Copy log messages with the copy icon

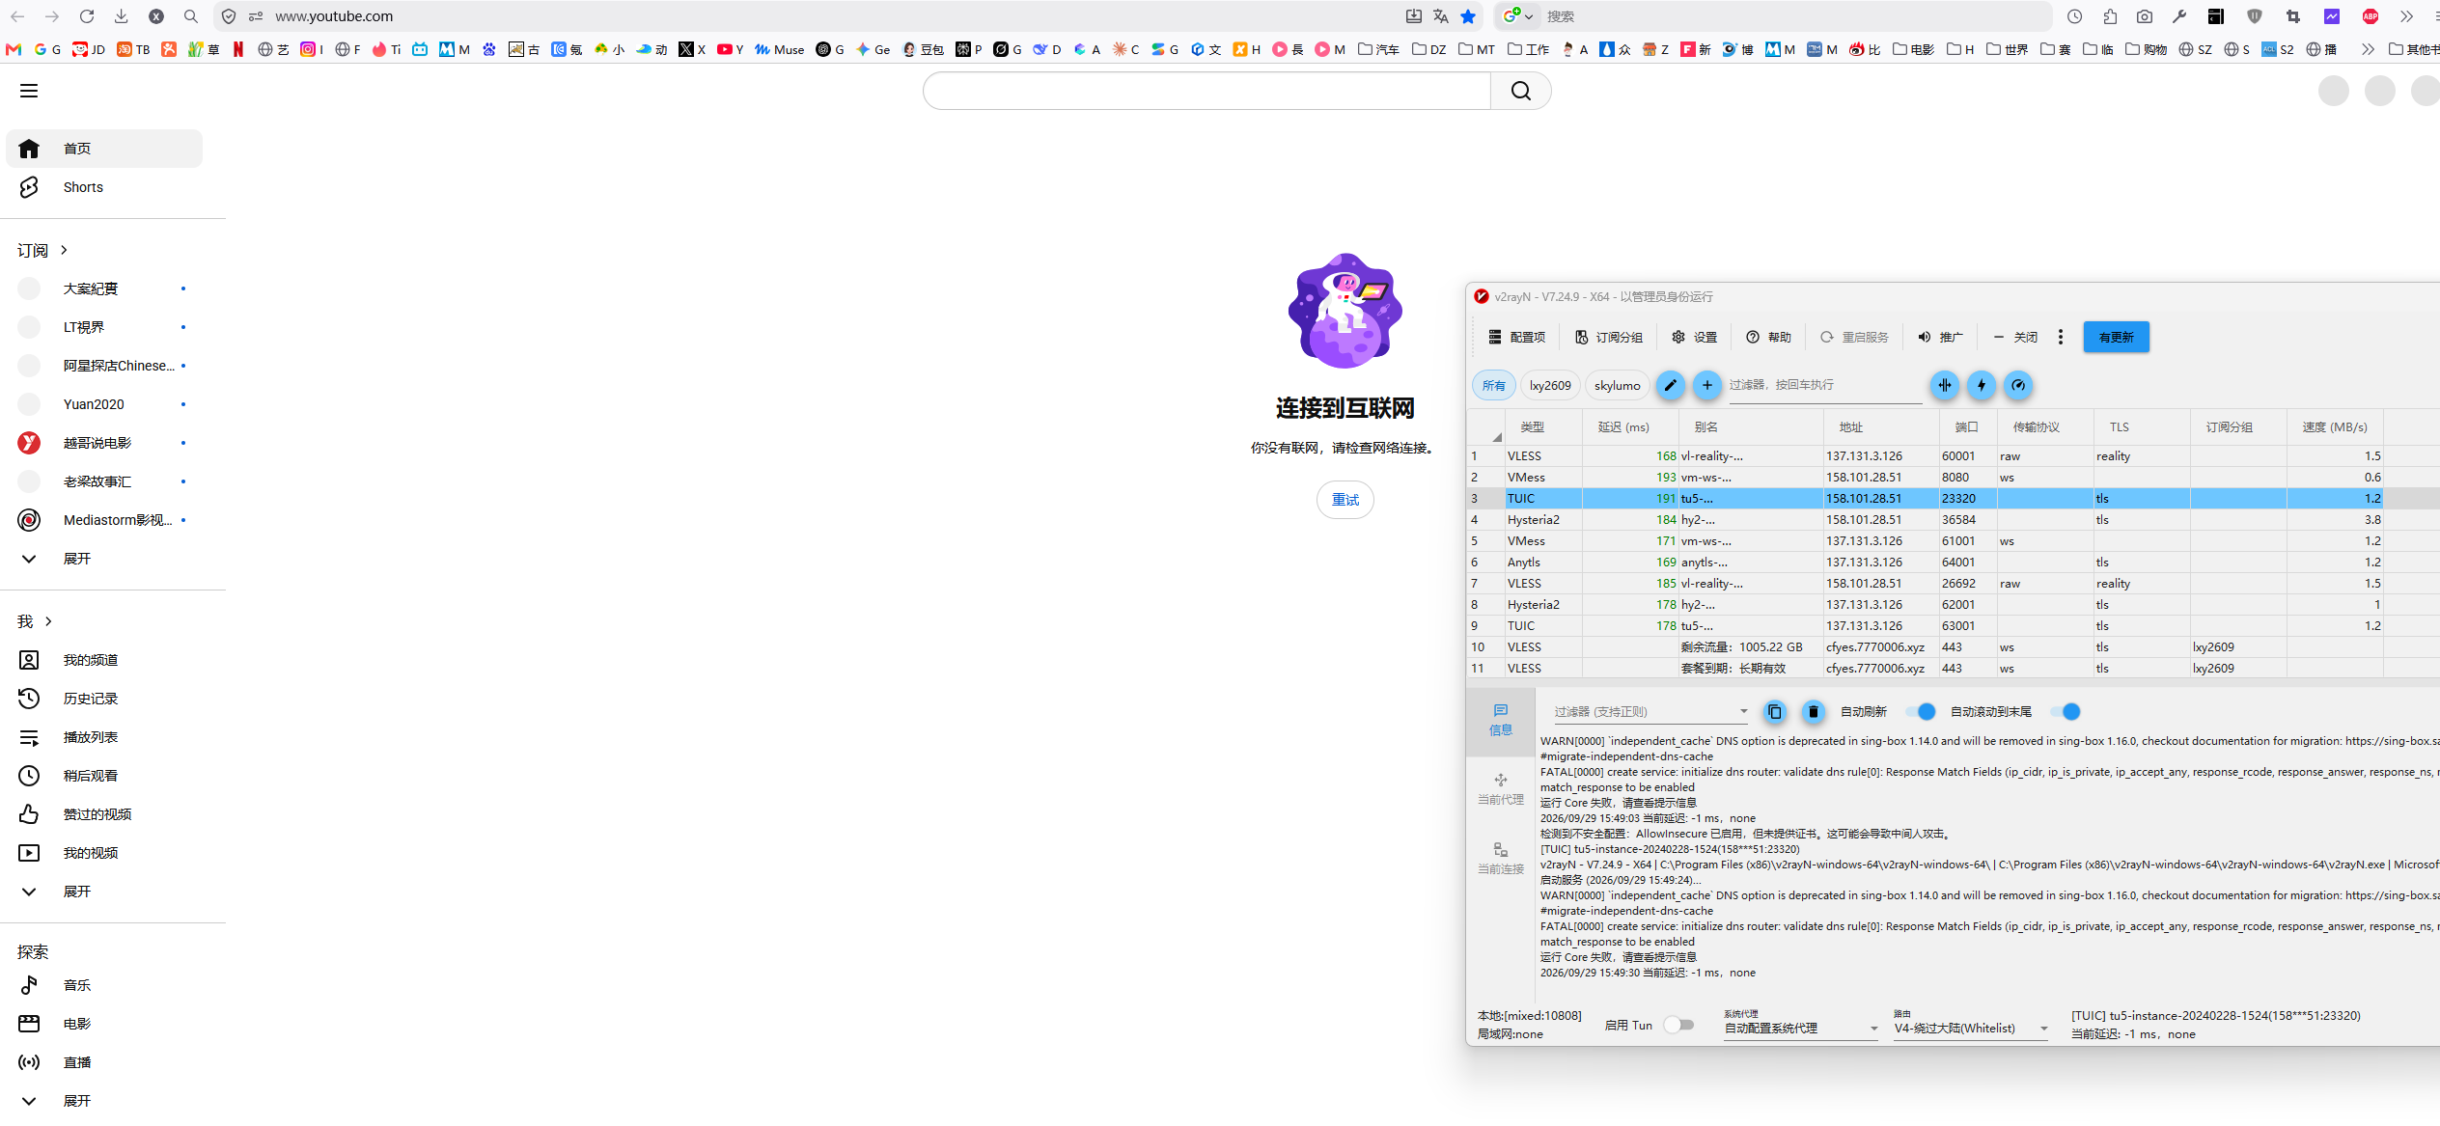pos(1774,712)
